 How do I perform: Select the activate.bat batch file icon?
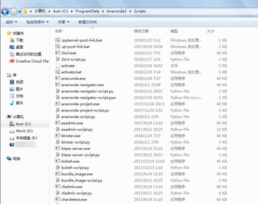pyautogui.click(x=58, y=72)
